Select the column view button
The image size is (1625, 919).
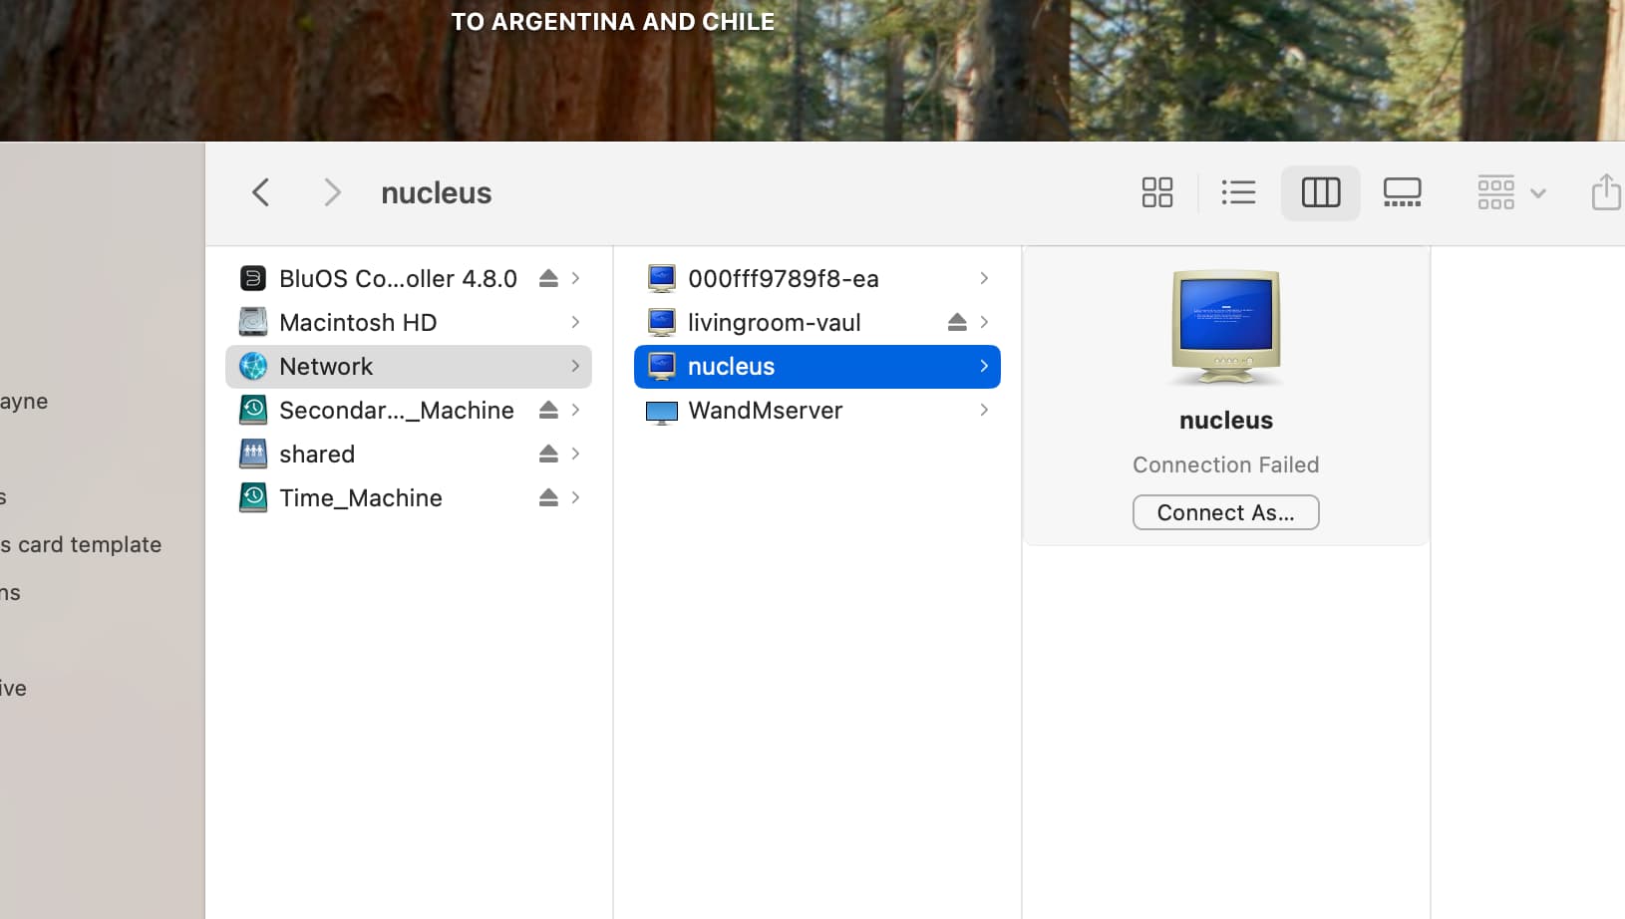pyautogui.click(x=1321, y=192)
